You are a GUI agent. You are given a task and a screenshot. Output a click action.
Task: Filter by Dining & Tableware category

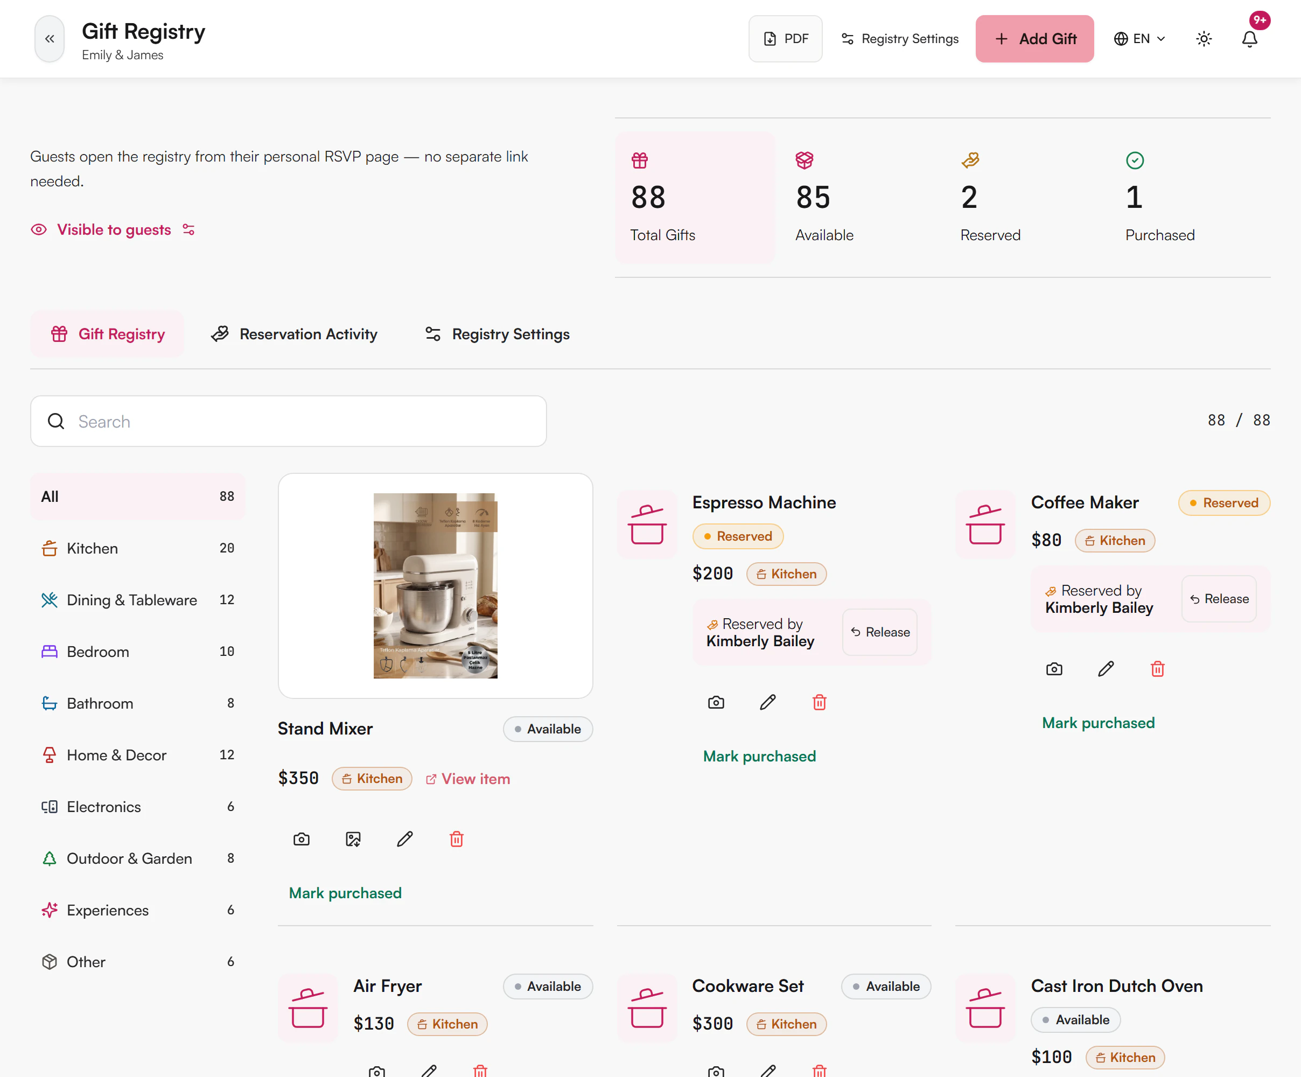coord(137,600)
